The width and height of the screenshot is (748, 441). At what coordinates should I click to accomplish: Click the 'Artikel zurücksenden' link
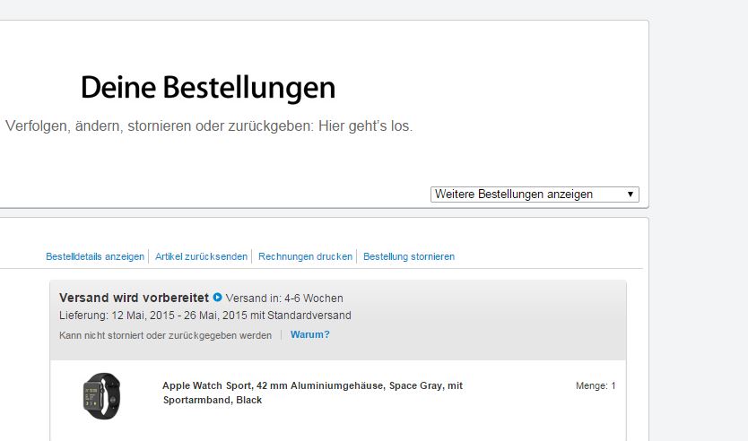point(201,256)
